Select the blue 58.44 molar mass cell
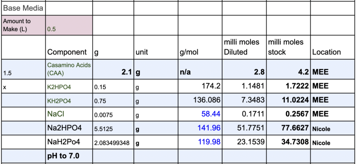Viewport: 356px width, 164px height. [x=200, y=114]
